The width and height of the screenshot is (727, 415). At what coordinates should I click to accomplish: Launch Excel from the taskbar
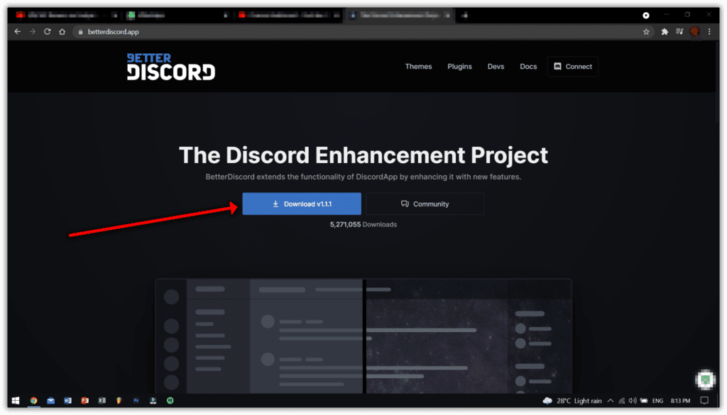click(102, 401)
